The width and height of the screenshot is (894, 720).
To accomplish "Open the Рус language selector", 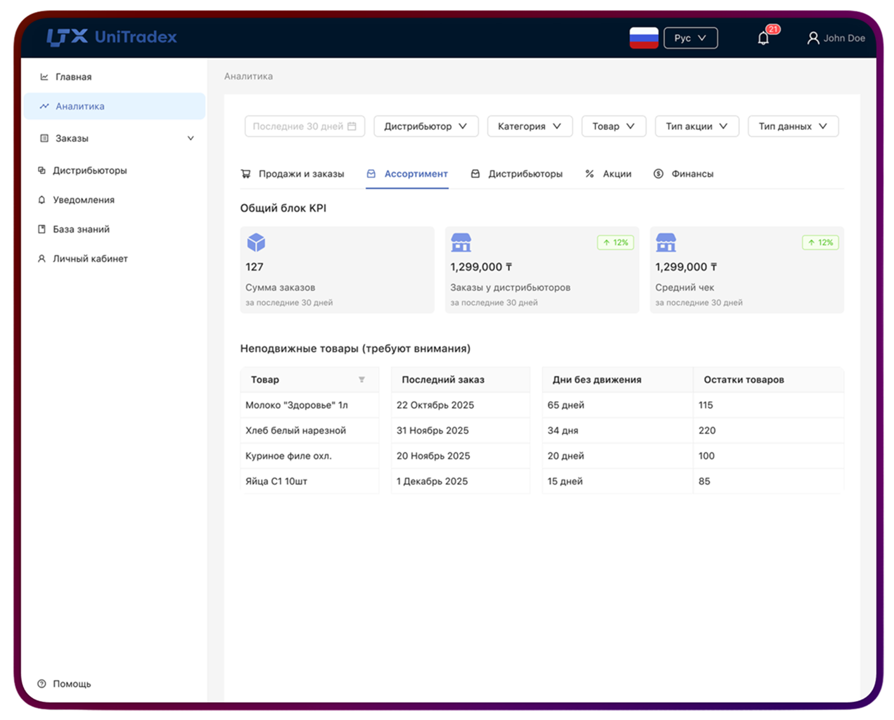I will (690, 38).
